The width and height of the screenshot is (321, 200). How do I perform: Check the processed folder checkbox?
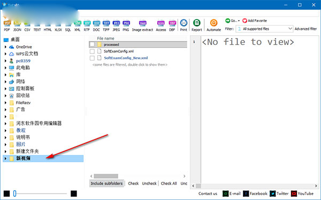(x=92, y=44)
